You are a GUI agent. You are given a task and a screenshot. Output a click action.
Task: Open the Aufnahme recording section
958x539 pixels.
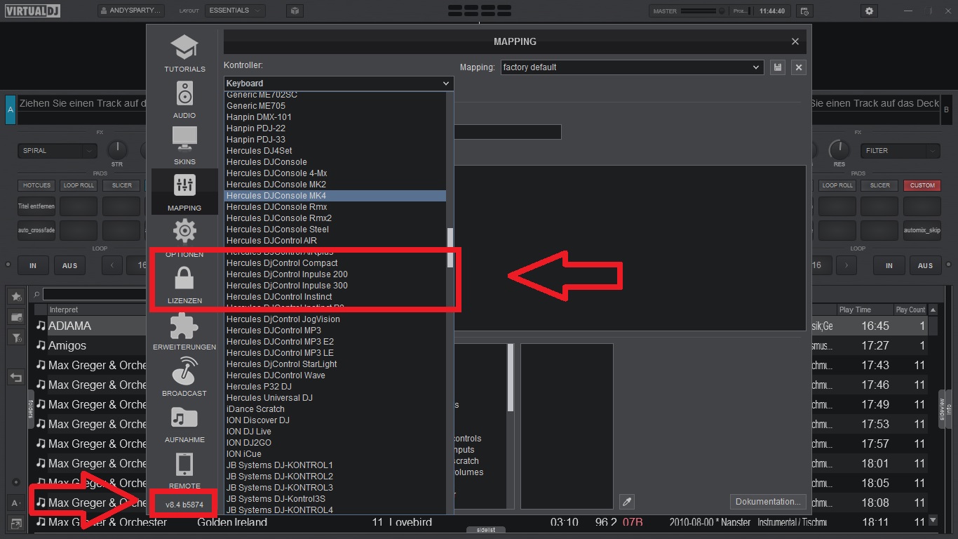click(x=184, y=423)
